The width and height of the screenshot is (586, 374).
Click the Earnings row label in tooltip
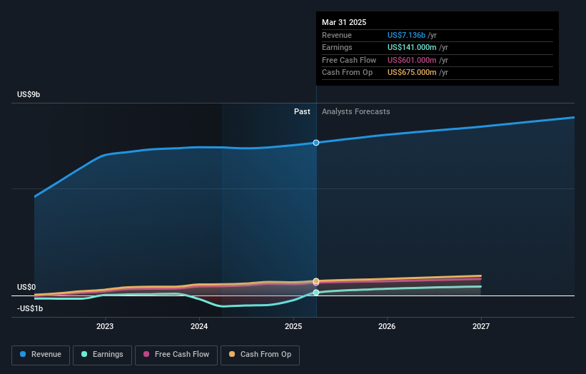coord(337,47)
